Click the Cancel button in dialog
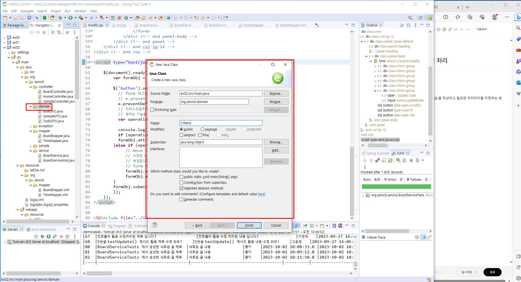Screen dimensions: 521x282 pyautogui.click(x=276, y=225)
